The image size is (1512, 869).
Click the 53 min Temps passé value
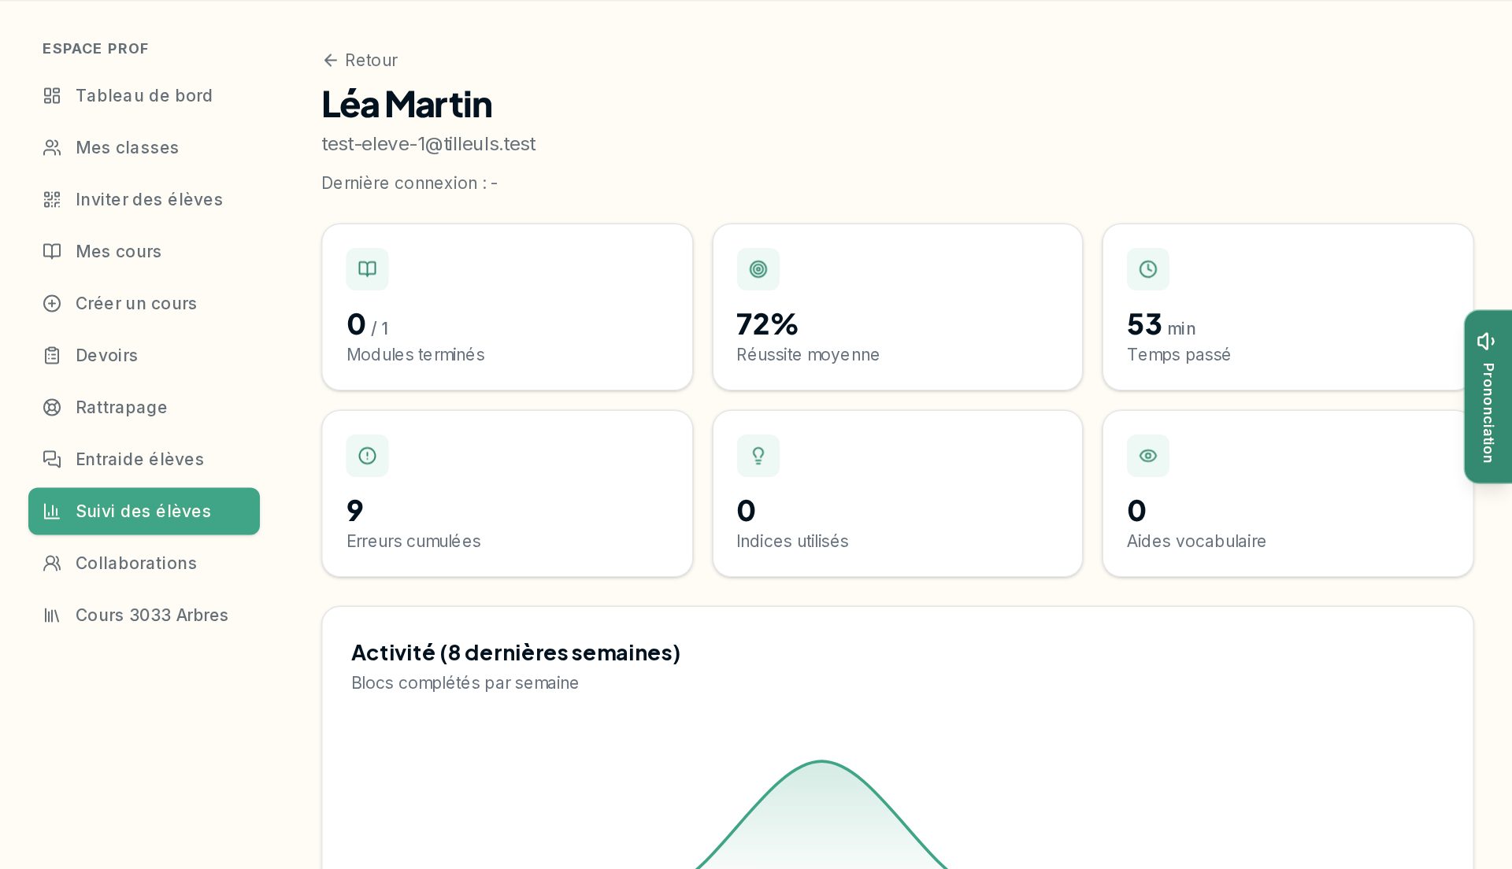click(1162, 325)
